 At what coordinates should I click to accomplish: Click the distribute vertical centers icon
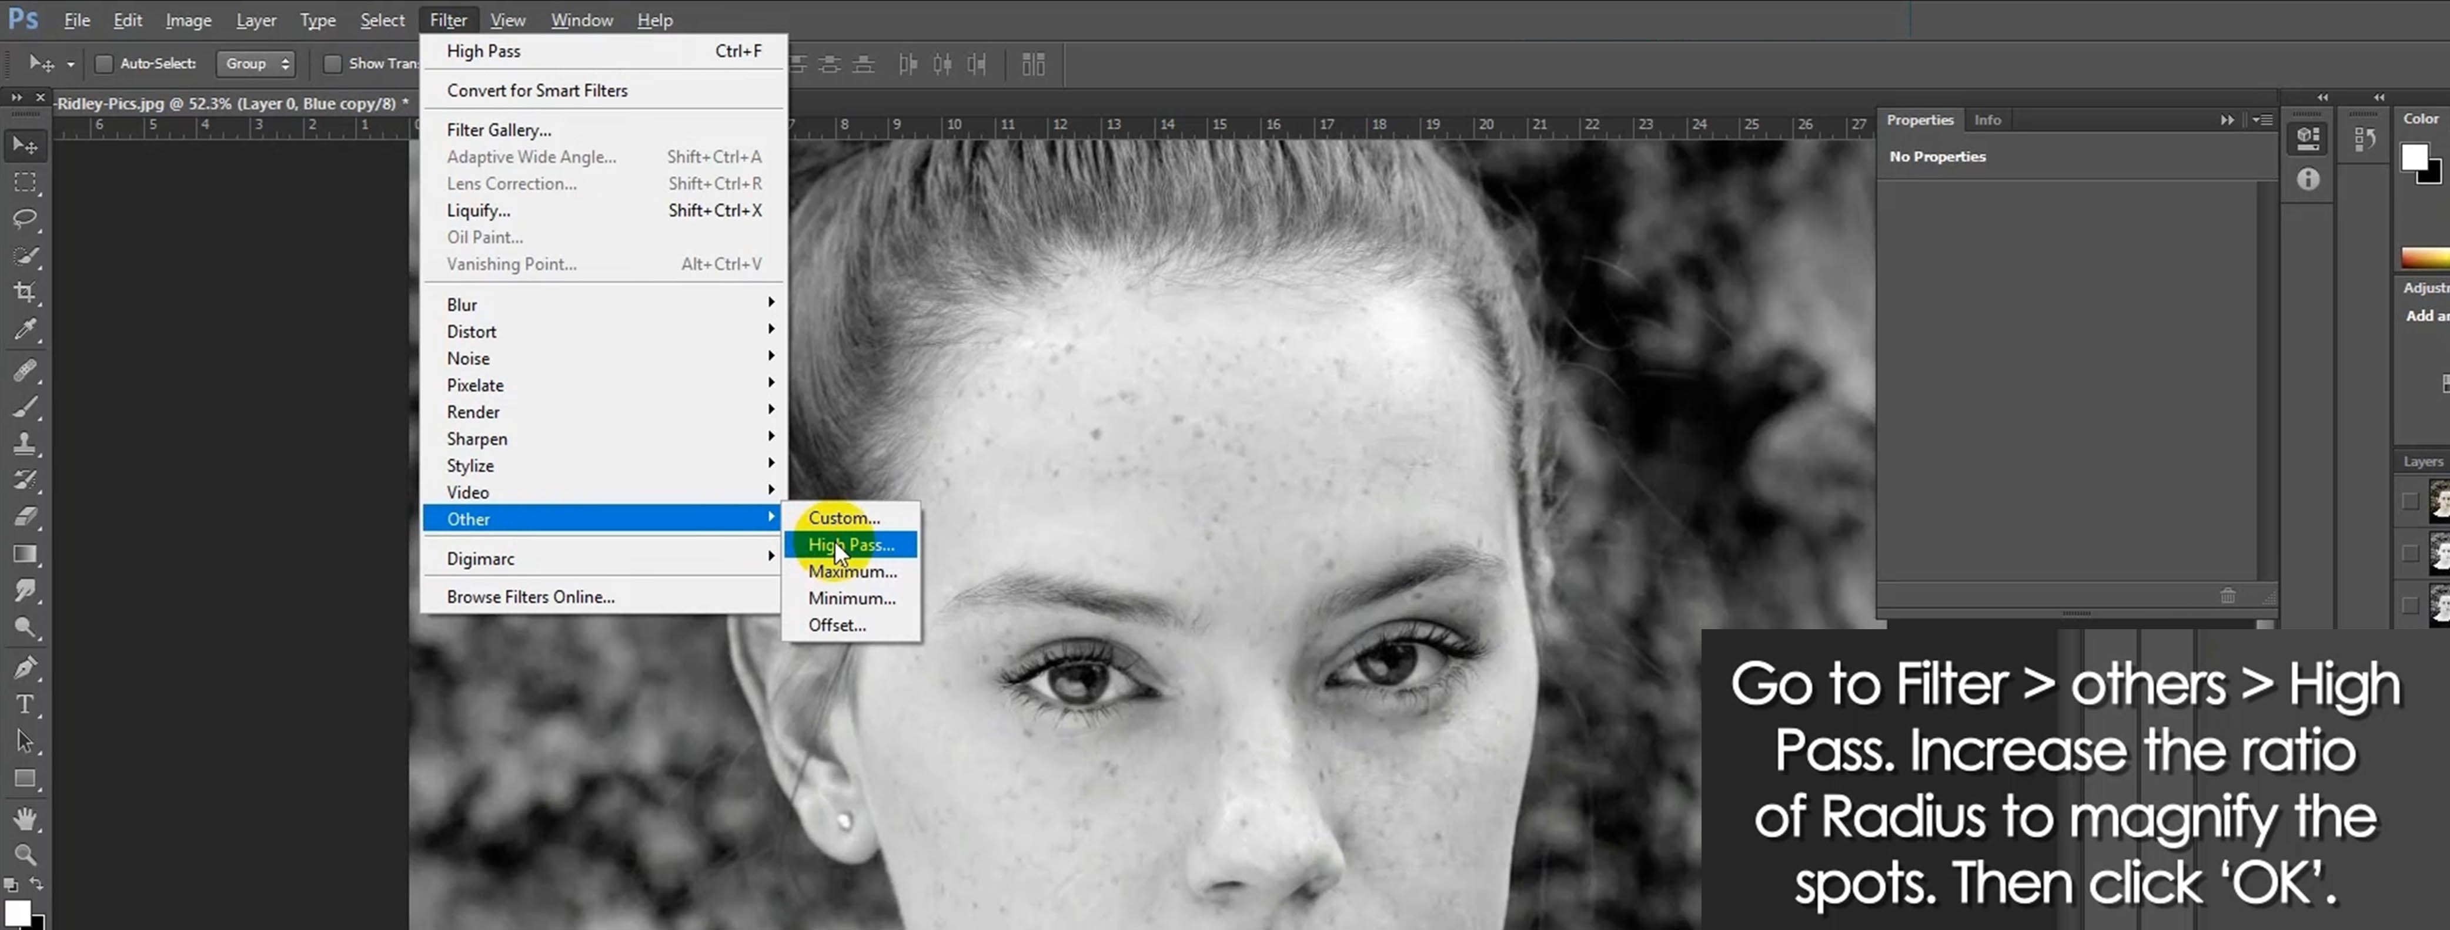[x=830, y=65]
